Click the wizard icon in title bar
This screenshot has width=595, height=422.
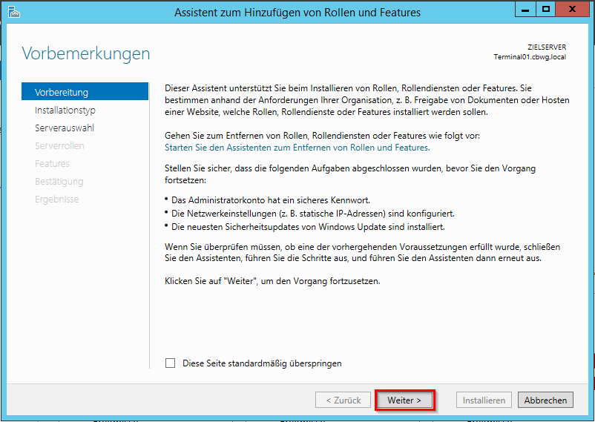point(13,12)
